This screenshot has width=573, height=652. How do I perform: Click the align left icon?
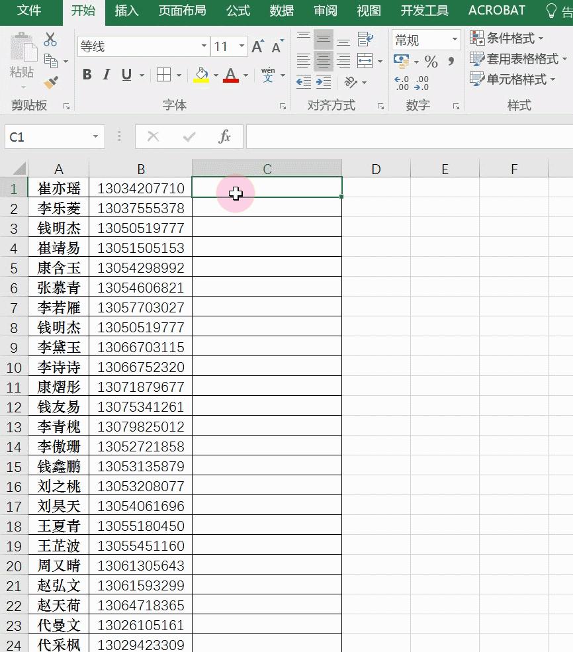pos(303,61)
